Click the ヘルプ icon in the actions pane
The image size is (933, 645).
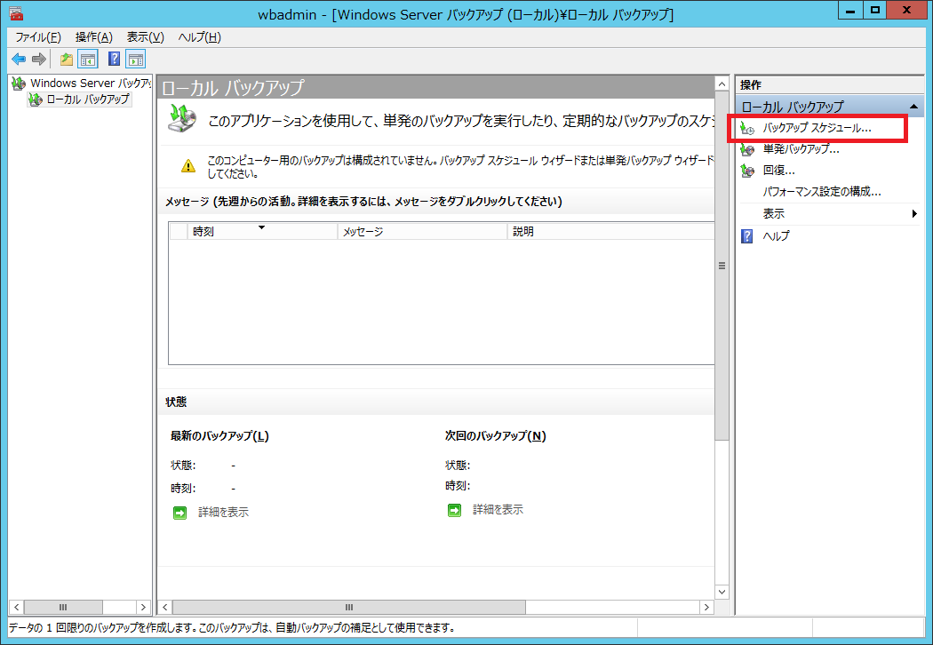click(747, 236)
